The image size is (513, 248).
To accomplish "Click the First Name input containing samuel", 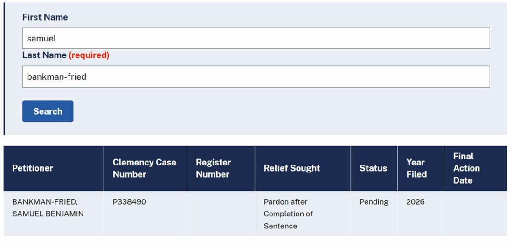I will (256, 38).
